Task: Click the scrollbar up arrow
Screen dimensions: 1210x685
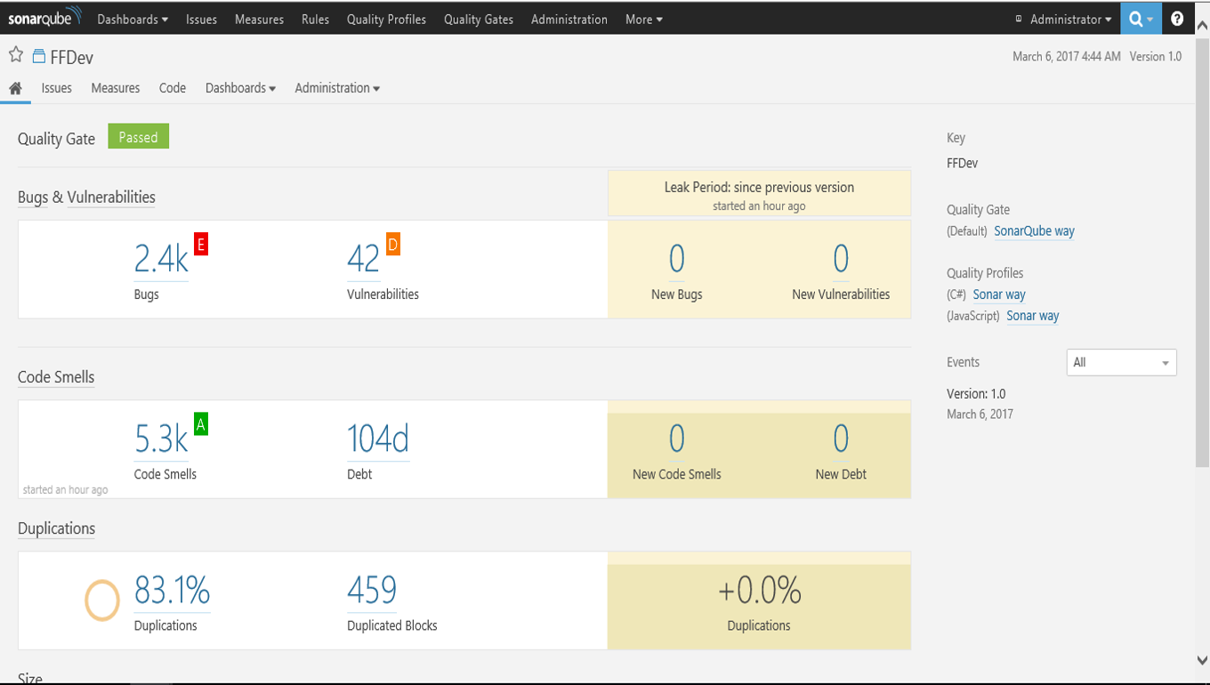Action: tap(1202, 26)
